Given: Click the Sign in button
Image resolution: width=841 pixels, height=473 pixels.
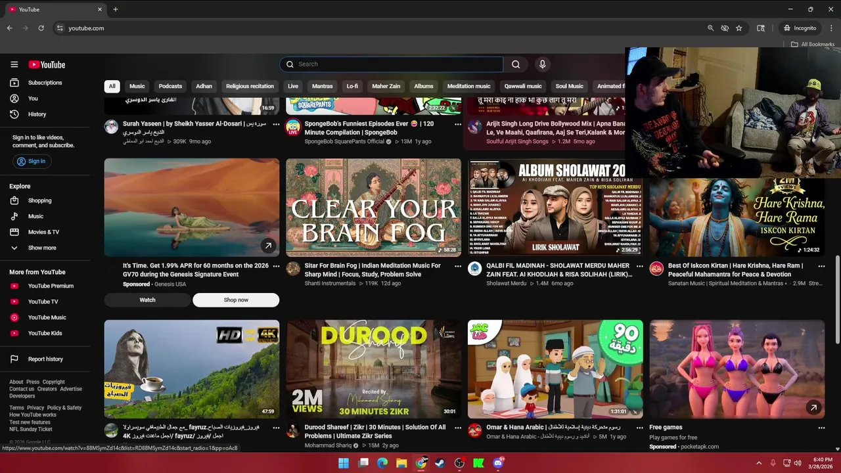Looking at the screenshot, I should (32, 161).
